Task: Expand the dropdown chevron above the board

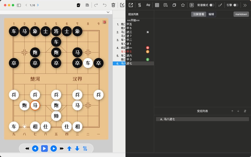Action: [x=108, y=12]
